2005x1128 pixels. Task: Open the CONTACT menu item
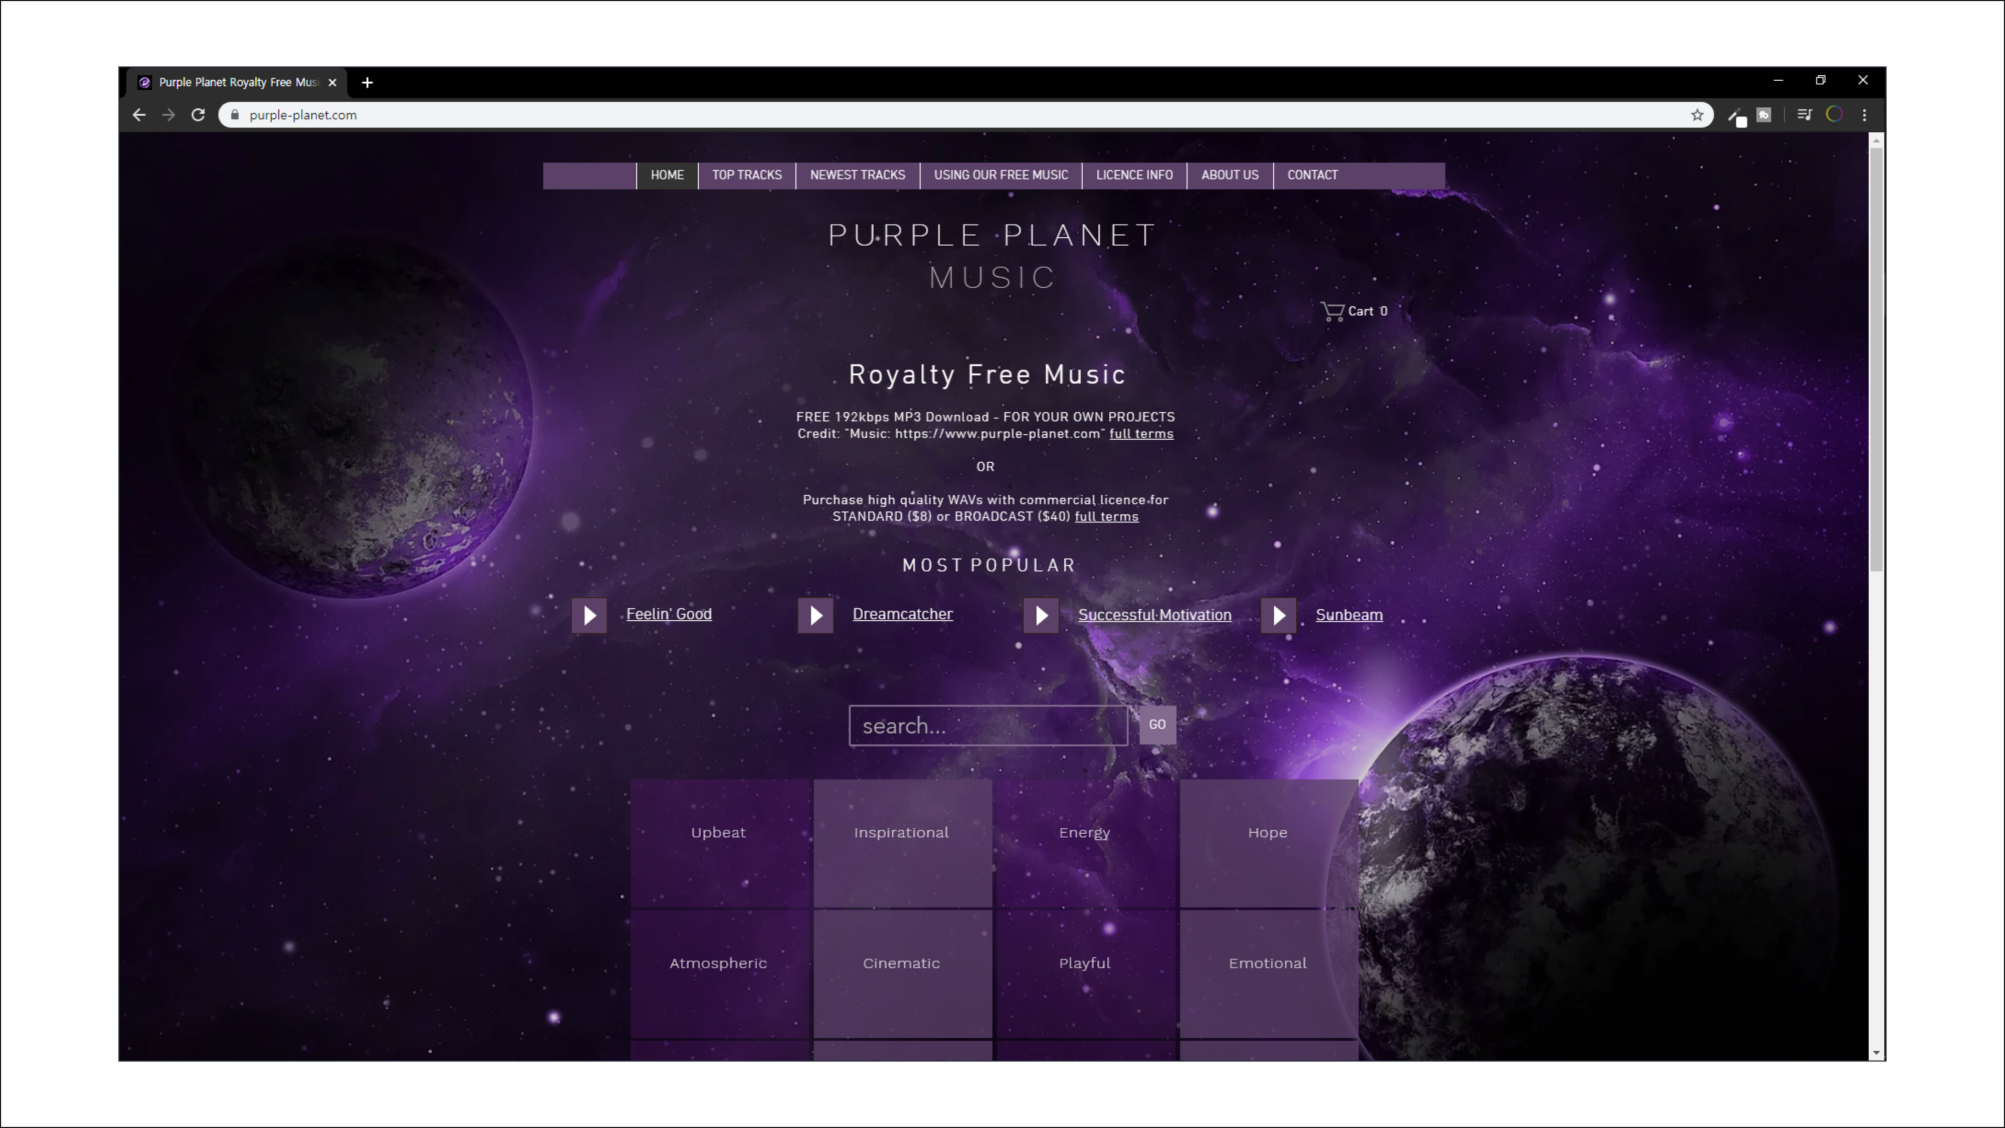[1312, 175]
